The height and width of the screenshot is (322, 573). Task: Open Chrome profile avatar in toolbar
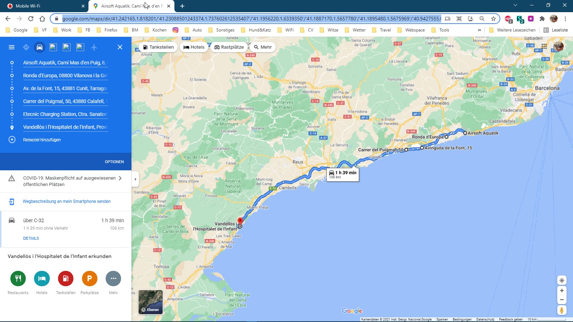coord(554,19)
